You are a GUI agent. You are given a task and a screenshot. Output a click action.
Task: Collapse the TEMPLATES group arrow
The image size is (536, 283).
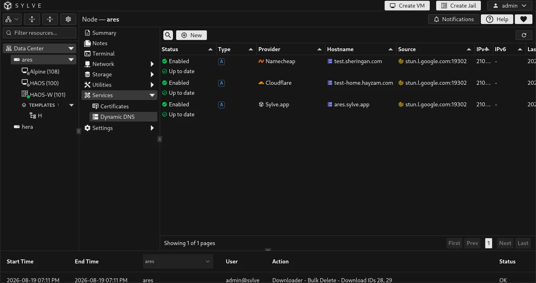[71, 105]
